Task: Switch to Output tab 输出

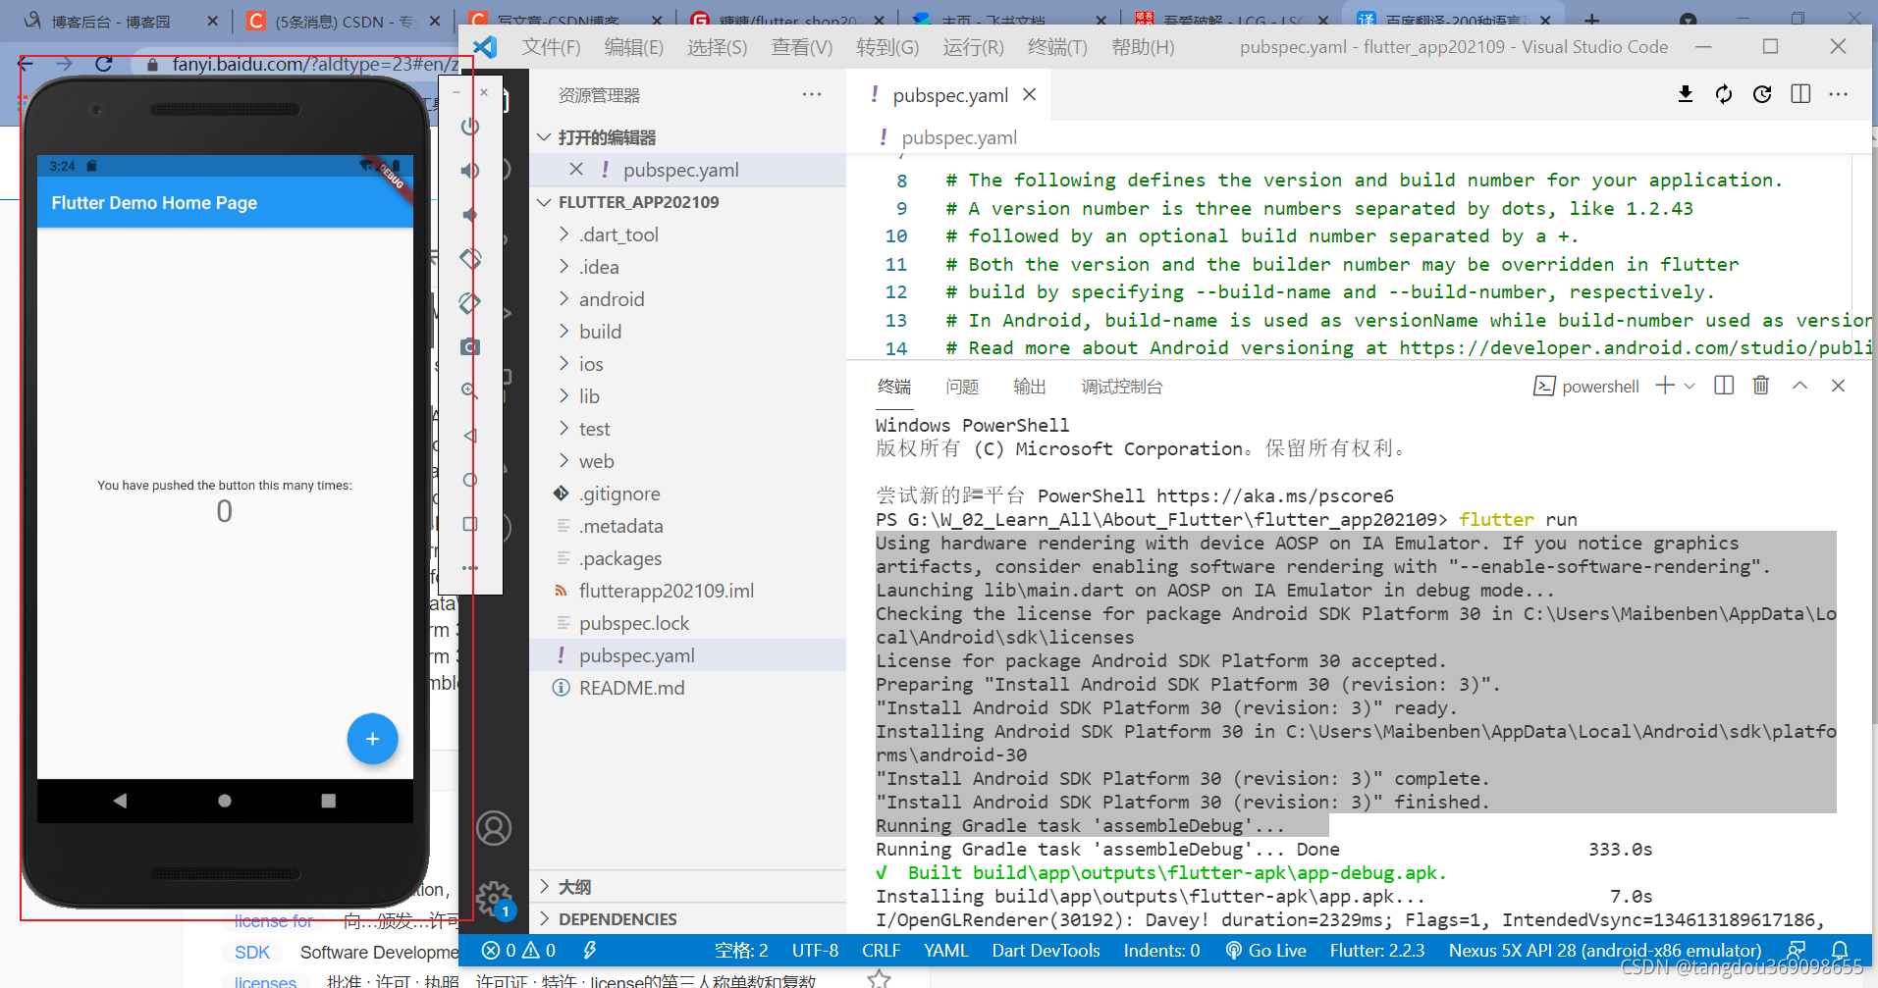Action: click(1030, 387)
